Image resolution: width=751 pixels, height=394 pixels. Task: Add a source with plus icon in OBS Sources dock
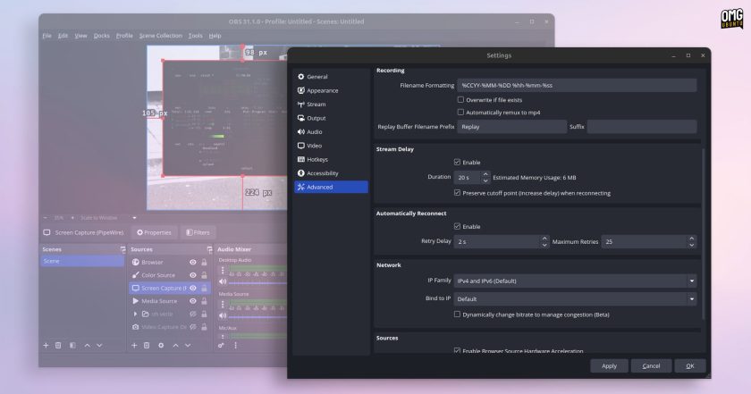coord(134,345)
